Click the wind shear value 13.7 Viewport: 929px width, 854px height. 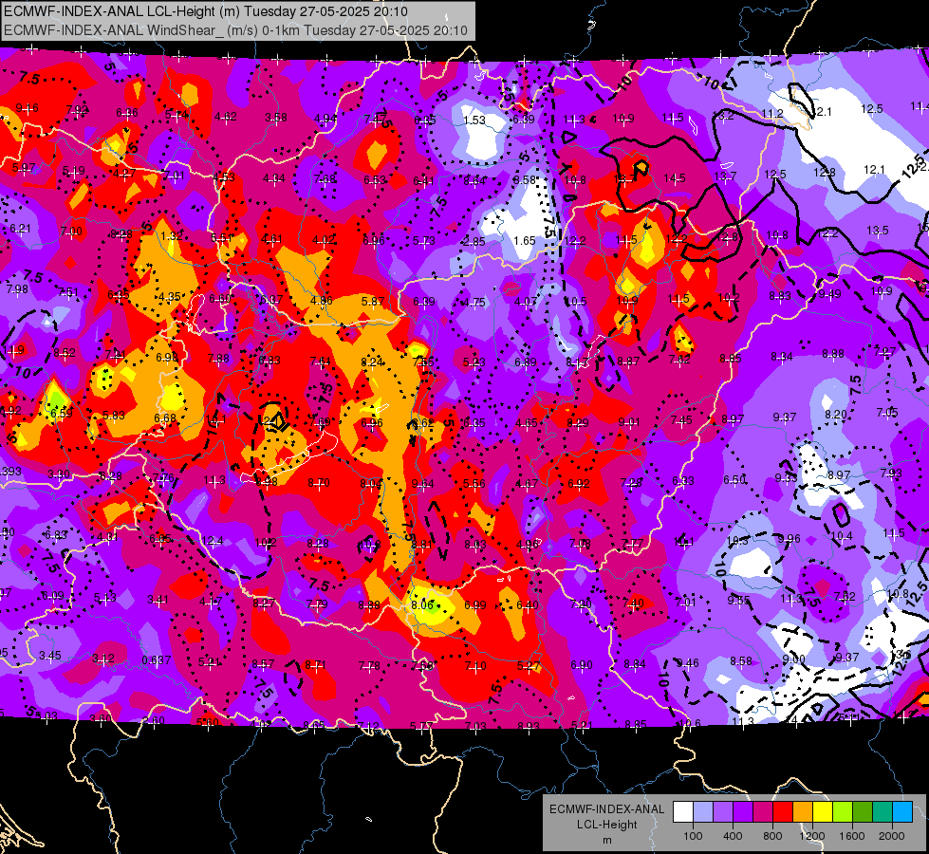(725, 176)
